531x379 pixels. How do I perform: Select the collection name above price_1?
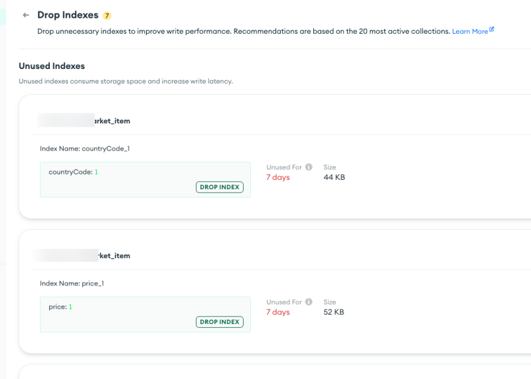click(84, 256)
